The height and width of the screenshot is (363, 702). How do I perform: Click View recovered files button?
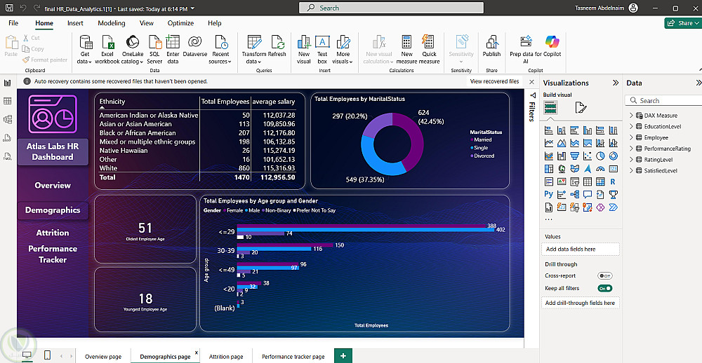coord(494,81)
